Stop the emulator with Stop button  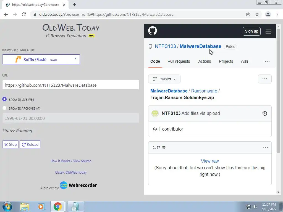(x=11, y=144)
